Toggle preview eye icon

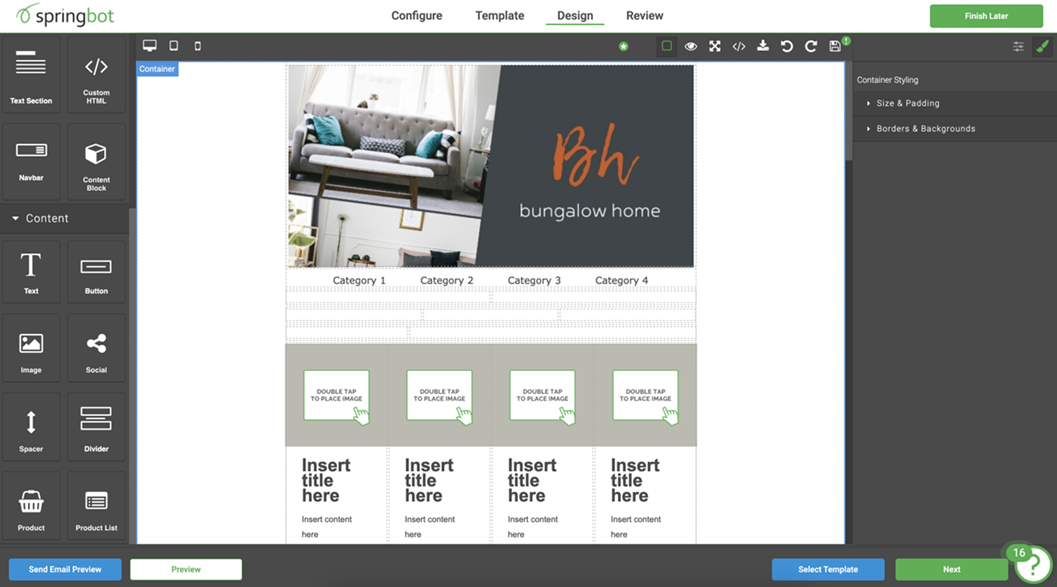click(x=691, y=46)
